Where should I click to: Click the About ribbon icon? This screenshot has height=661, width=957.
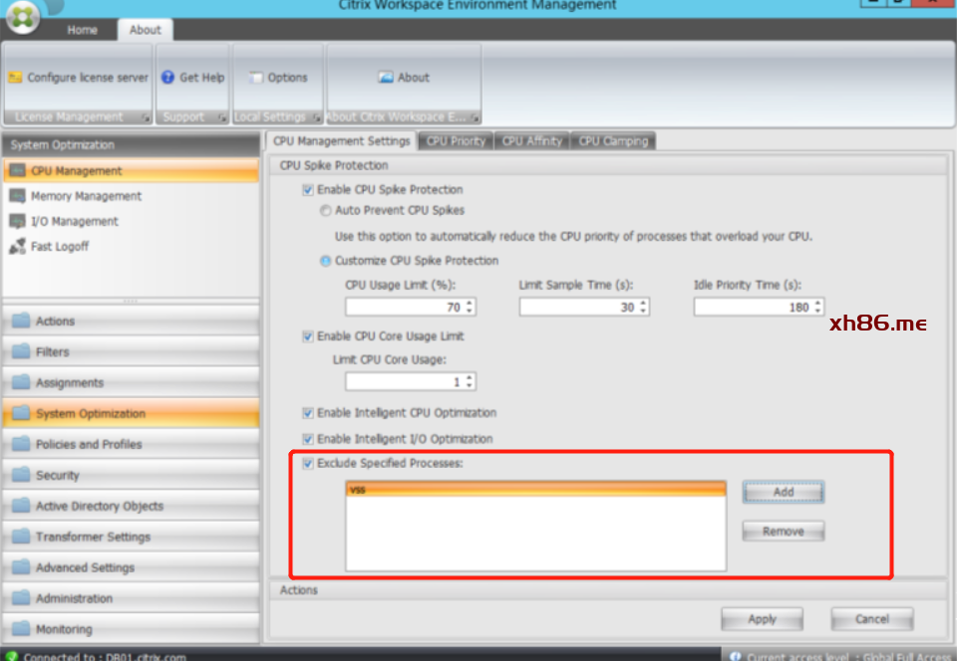click(x=386, y=78)
